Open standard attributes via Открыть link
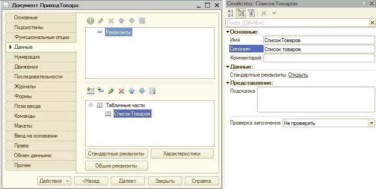 click(298, 75)
